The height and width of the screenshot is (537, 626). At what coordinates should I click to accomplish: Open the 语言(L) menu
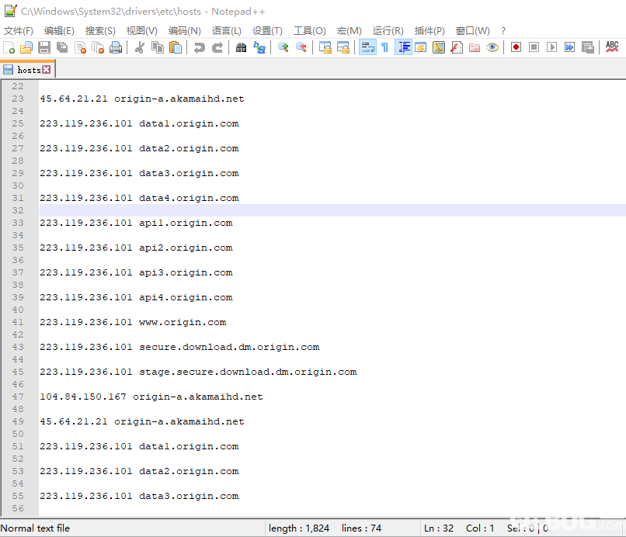(226, 31)
